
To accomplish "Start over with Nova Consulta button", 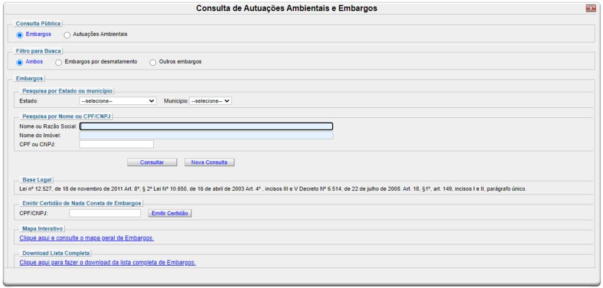I will [209, 162].
